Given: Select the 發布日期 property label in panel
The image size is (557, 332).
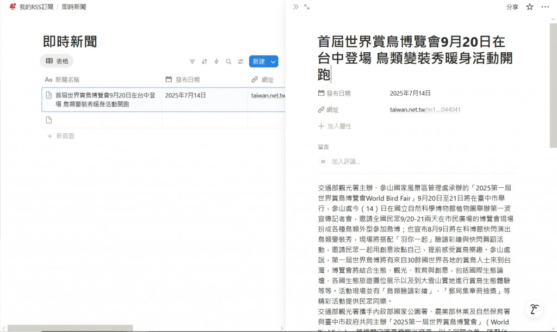Looking at the screenshot, I should pos(335,94).
